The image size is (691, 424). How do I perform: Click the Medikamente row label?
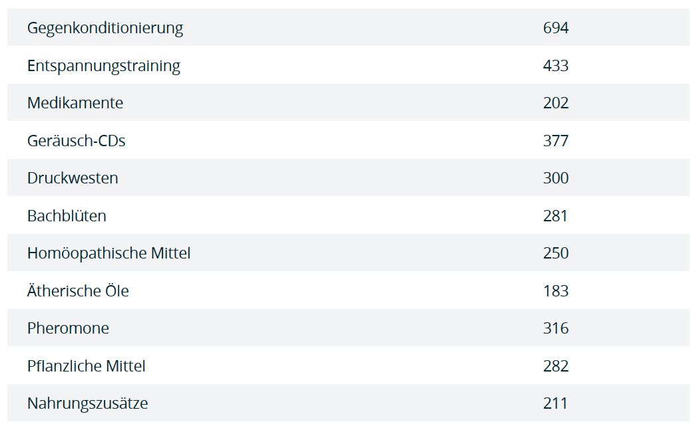[x=75, y=103]
